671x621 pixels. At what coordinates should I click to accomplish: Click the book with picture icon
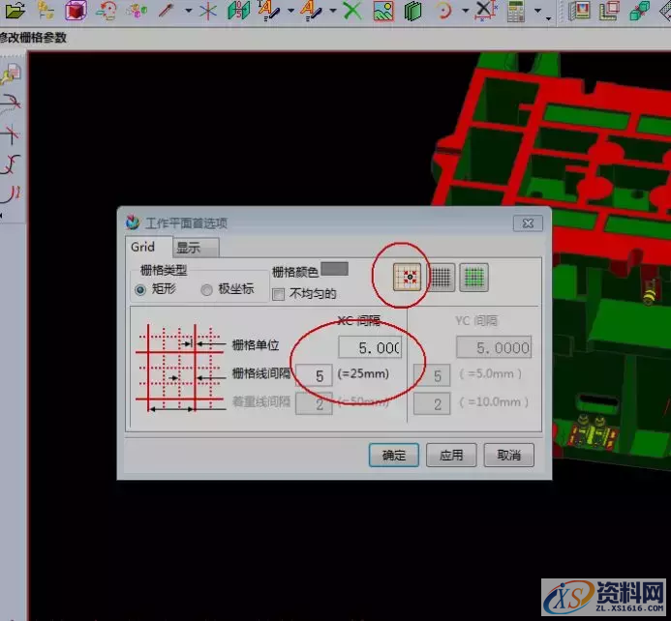pos(579,11)
